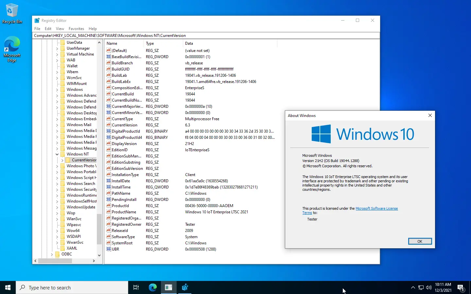
Task: Expand the CurrentVersion key subtree
Action: click(62, 160)
